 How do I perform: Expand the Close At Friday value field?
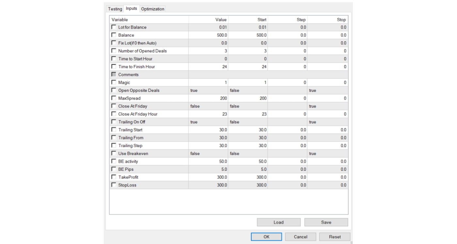click(x=208, y=106)
